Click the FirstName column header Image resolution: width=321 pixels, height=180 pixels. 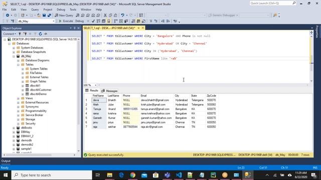[x=98, y=95]
